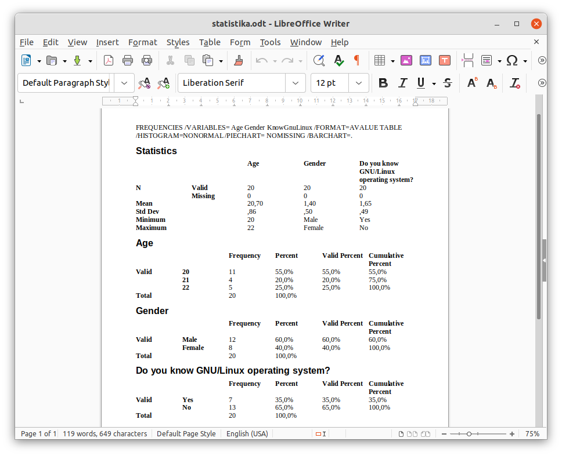Toggle Subscript formatting
This screenshot has height=456, width=562.
click(x=492, y=83)
